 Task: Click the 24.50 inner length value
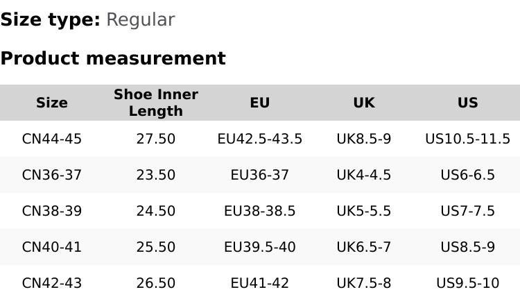click(156, 211)
